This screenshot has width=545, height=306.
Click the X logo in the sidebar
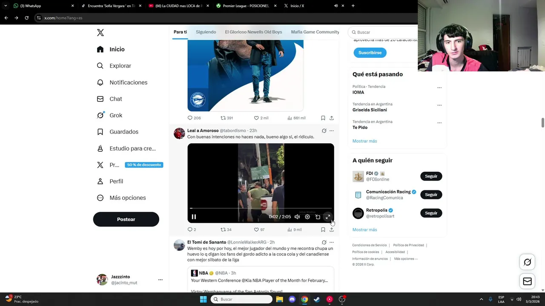100,33
